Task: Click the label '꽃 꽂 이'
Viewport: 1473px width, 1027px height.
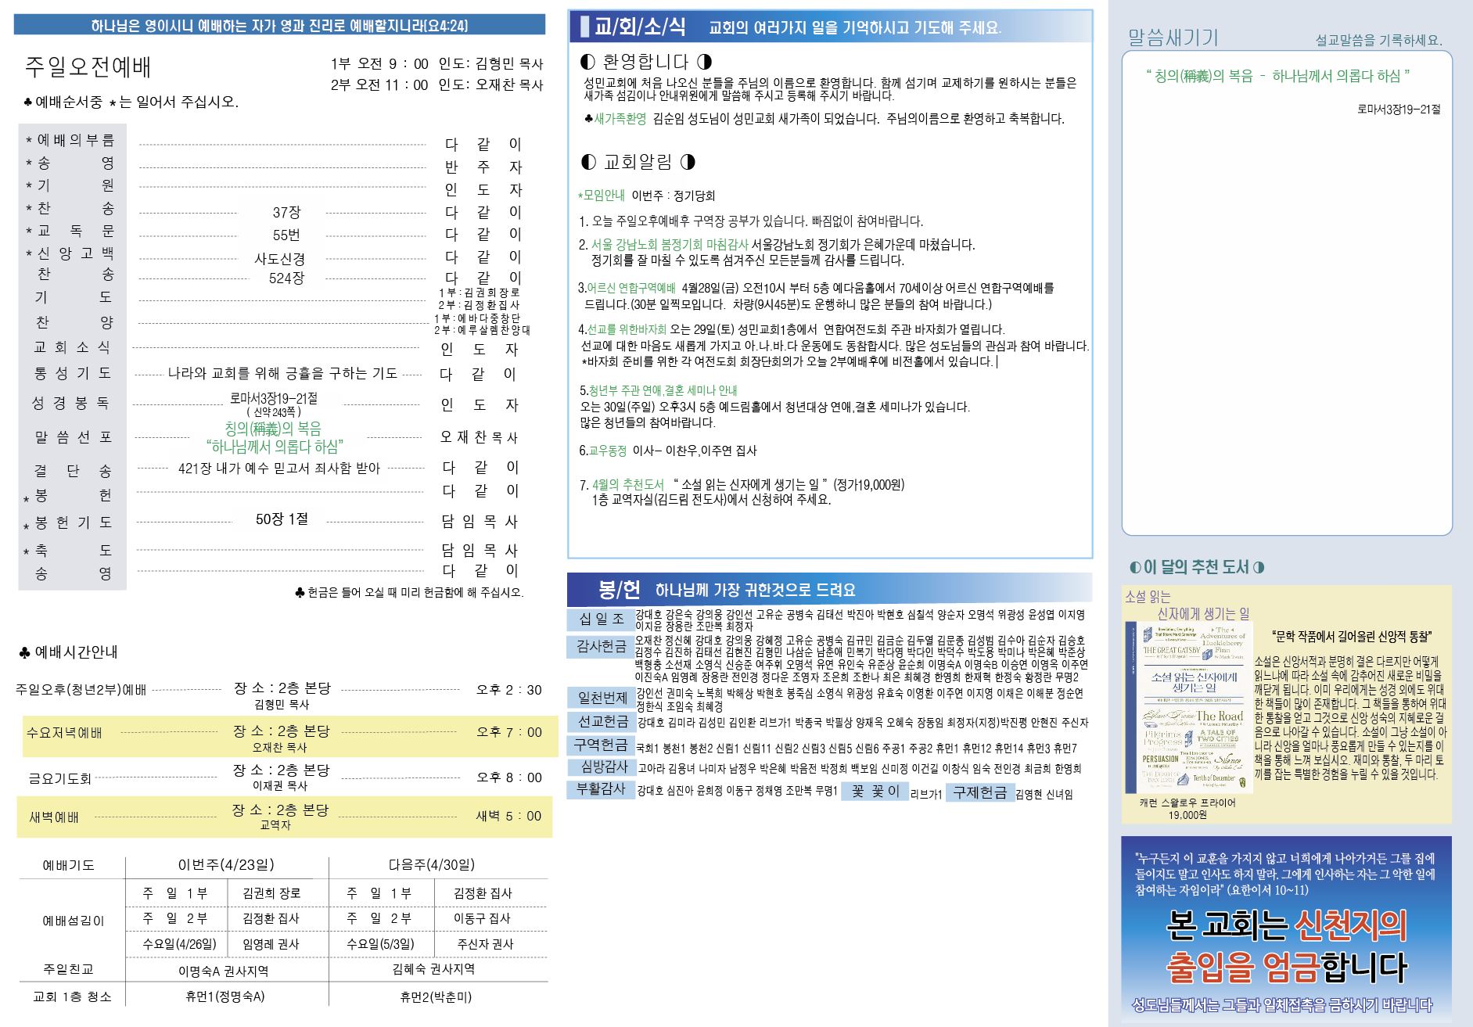Action: click(875, 792)
